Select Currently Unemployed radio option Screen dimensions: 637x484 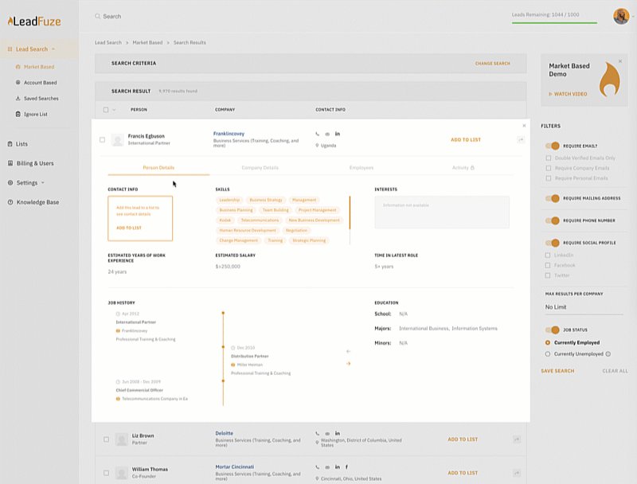click(548, 354)
